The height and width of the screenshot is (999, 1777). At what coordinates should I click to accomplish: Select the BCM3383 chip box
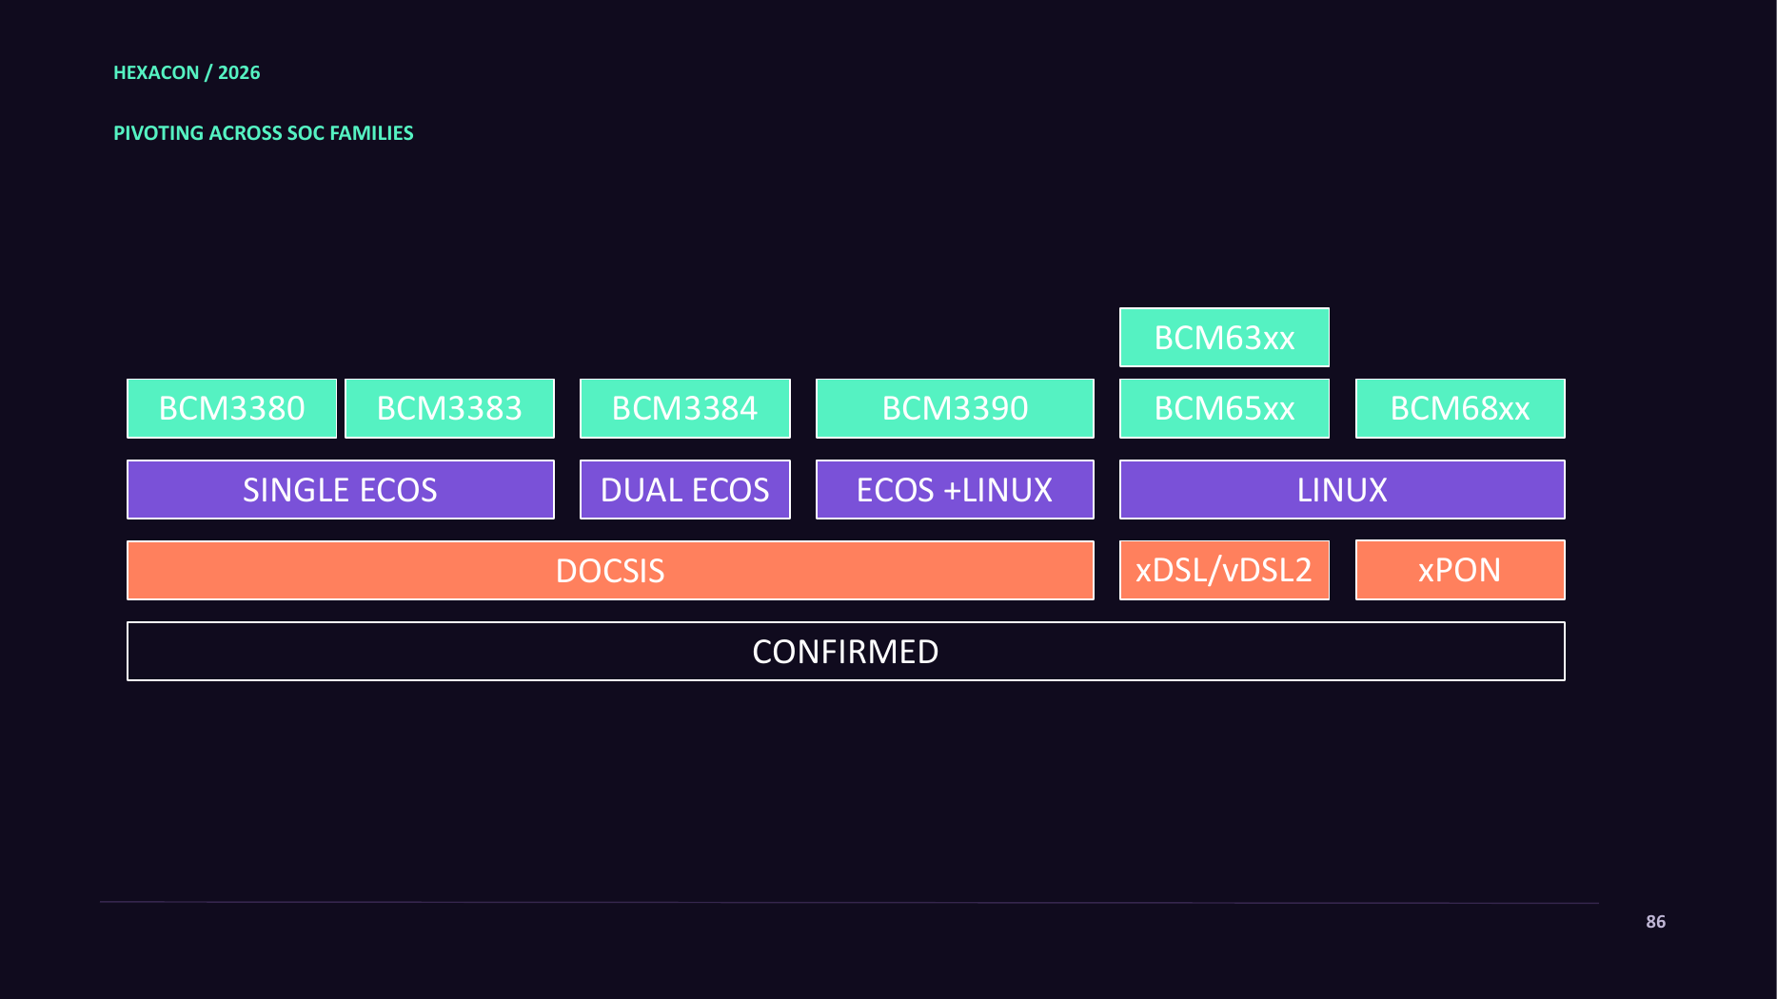point(449,408)
